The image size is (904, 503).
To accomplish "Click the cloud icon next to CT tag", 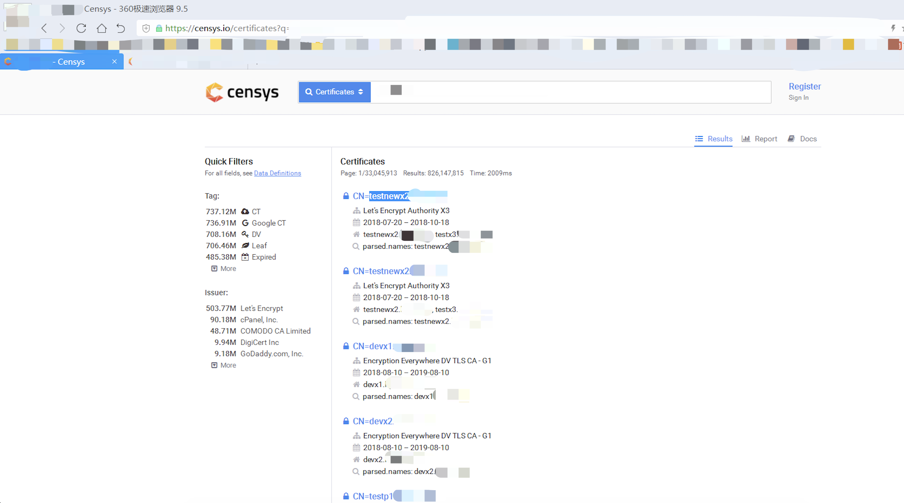I will [245, 211].
